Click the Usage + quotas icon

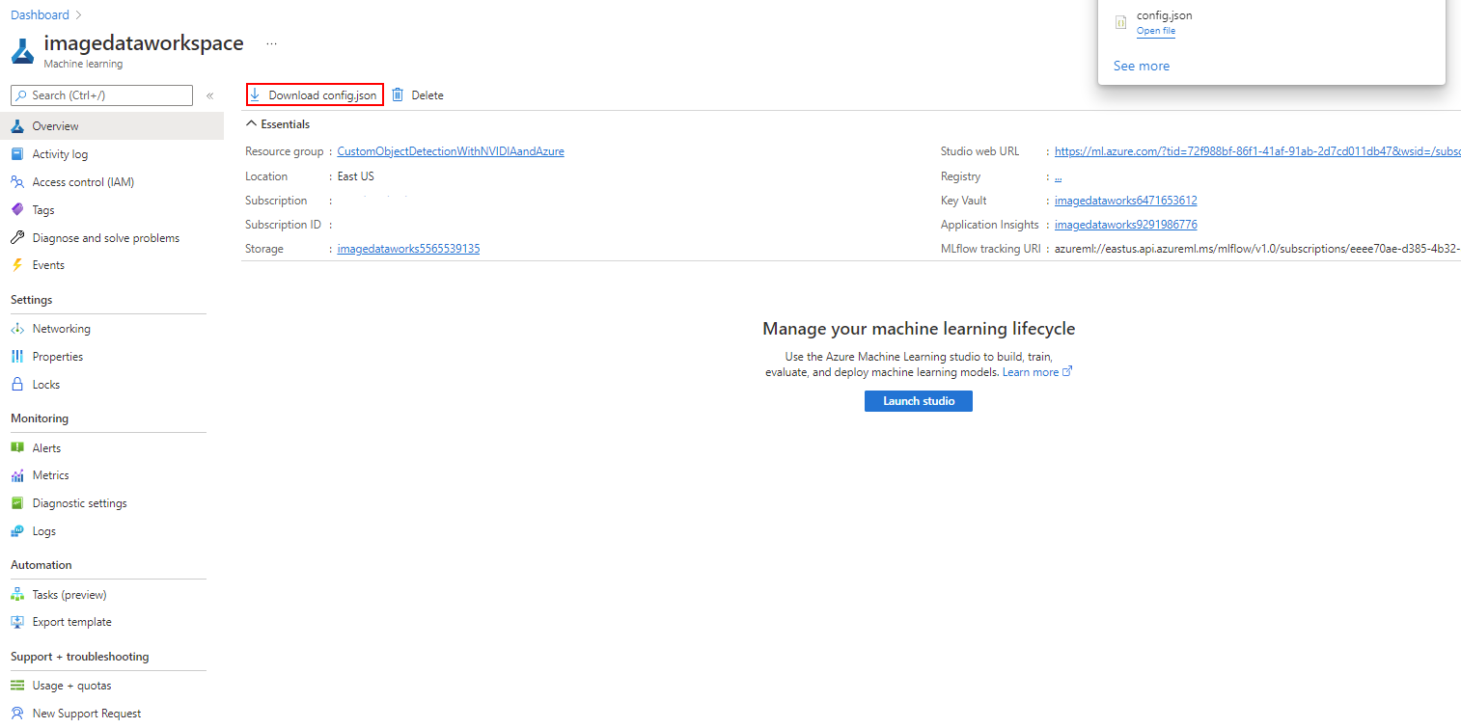coord(16,686)
